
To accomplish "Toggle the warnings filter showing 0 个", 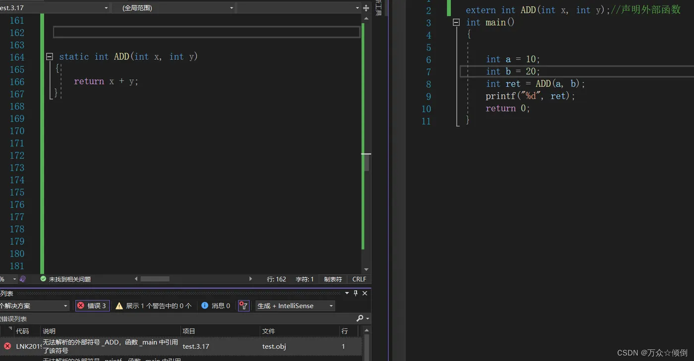I will point(153,306).
